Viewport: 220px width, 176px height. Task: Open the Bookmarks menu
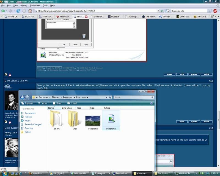pyautogui.click(x=35, y=5)
